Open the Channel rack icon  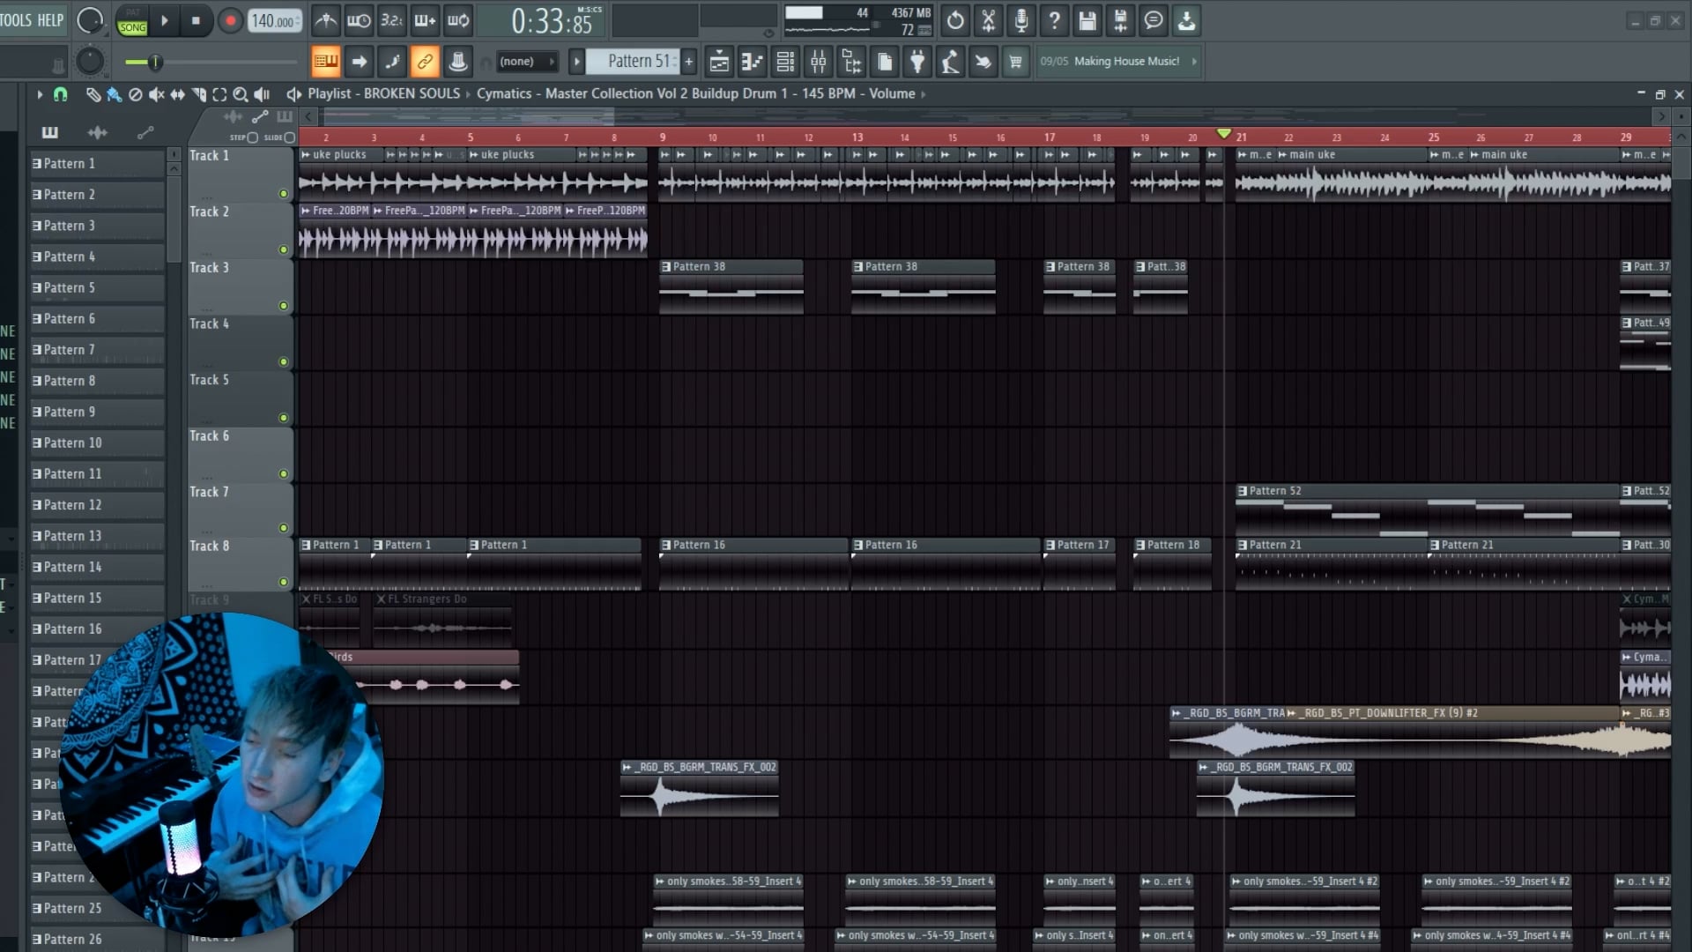pos(785,62)
